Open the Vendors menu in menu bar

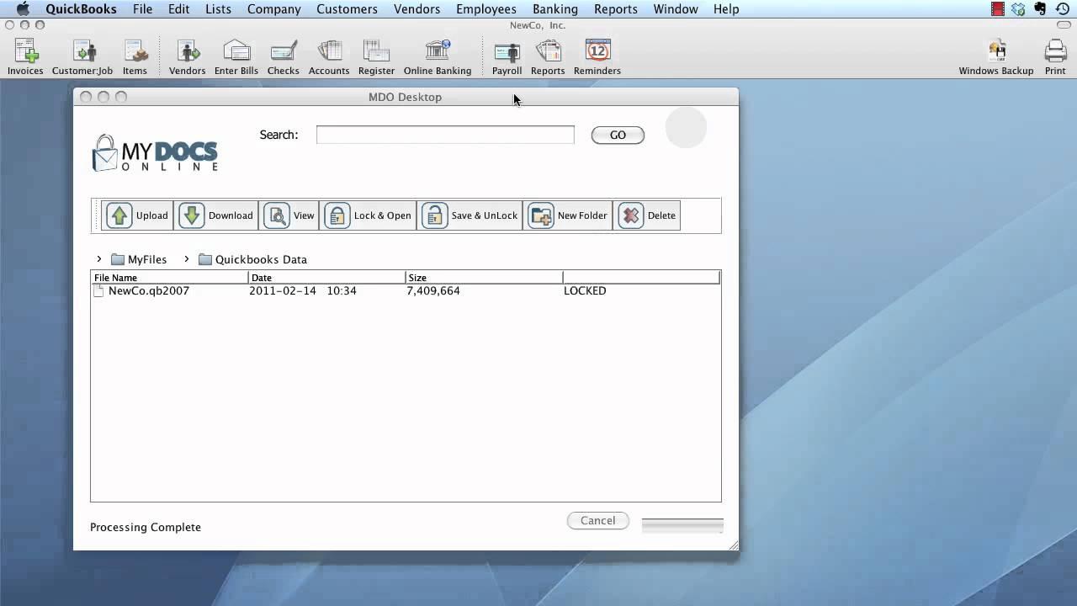tap(416, 9)
